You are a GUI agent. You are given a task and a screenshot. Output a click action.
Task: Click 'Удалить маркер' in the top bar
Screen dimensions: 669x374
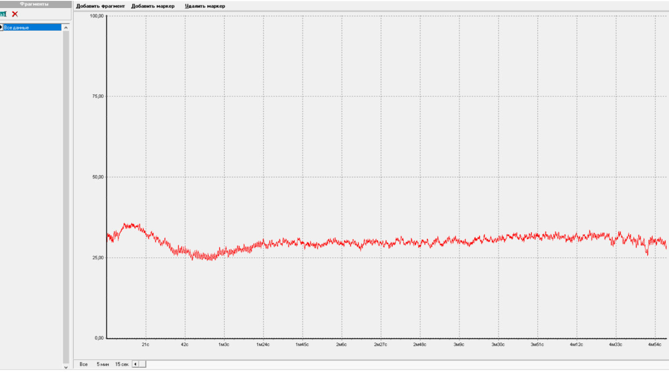205,6
